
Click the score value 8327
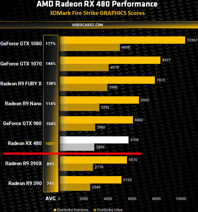166,60
